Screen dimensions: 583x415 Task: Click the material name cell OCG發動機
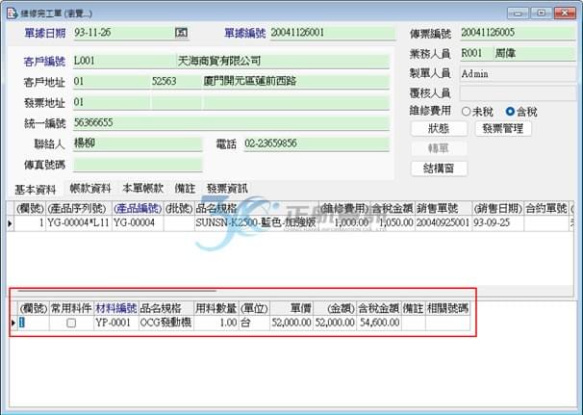[x=165, y=323]
